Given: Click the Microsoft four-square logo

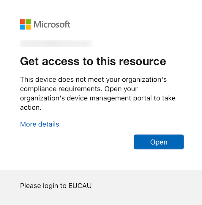Looking at the screenshot, I should (x=25, y=24).
